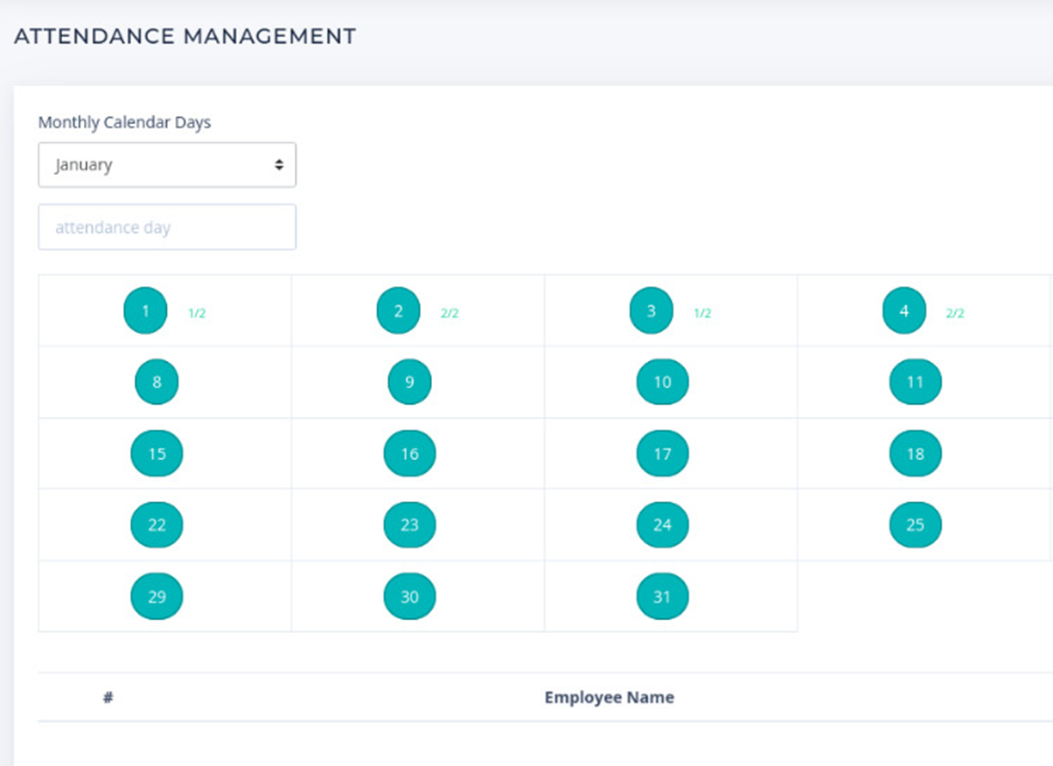Select day 22 on the calendar
Viewport: 1053px width, 766px height.
(157, 526)
